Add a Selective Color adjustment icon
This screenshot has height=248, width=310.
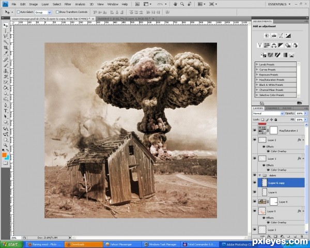291,55
